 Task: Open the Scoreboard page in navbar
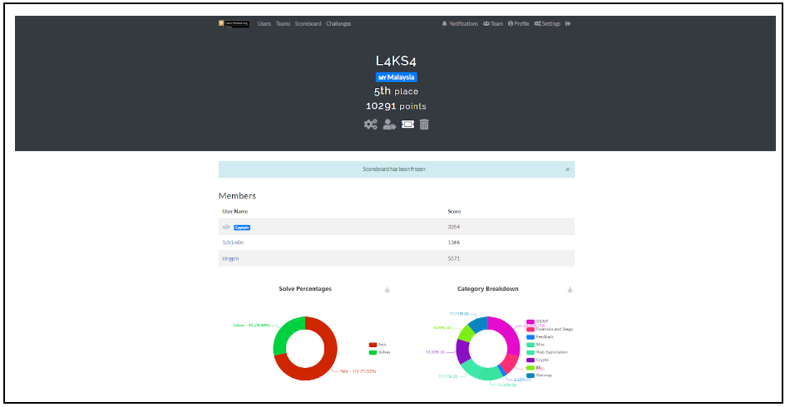(308, 24)
